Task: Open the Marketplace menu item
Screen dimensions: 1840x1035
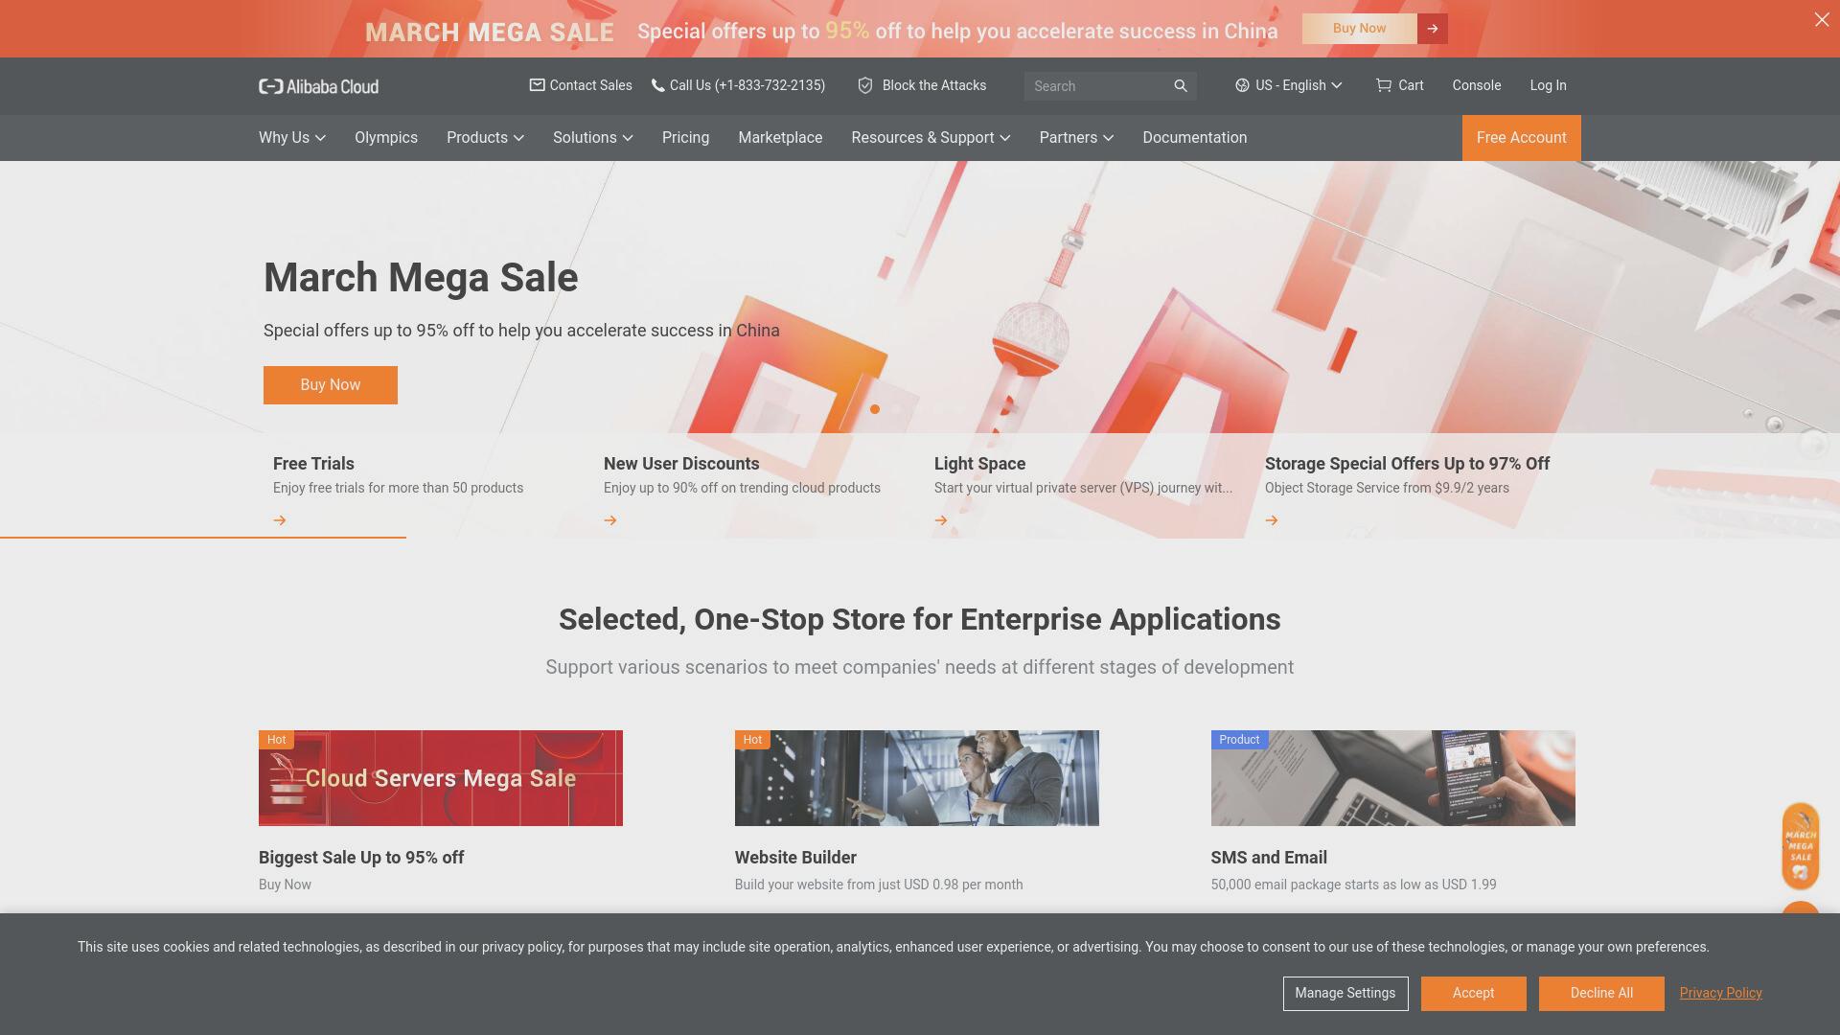Action: click(x=780, y=138)
